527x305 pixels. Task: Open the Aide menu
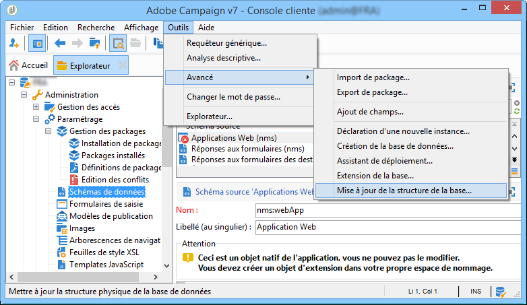[x=206, y=27]
